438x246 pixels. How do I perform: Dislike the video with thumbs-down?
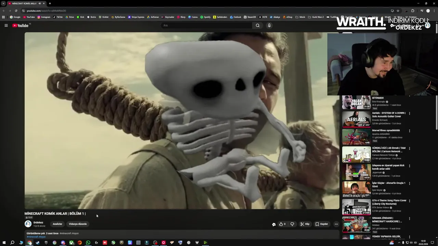(x=292, y=224)
